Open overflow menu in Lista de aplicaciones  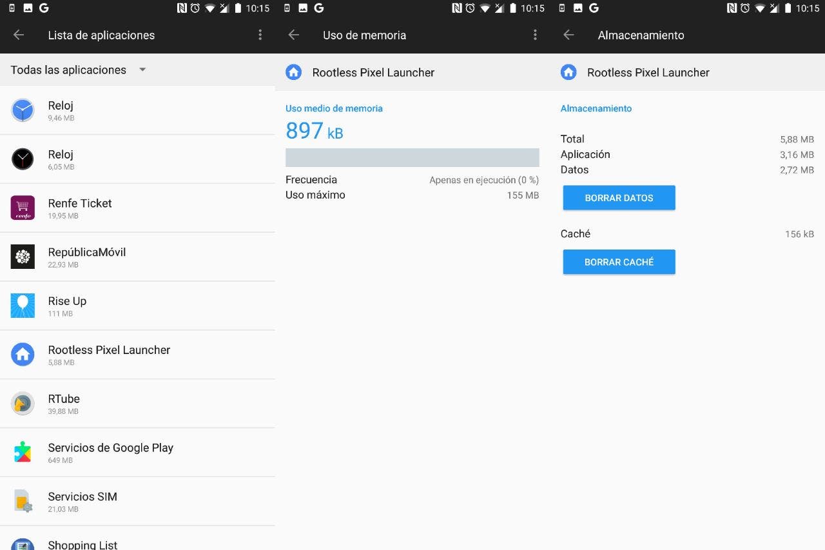pos(260,35)
